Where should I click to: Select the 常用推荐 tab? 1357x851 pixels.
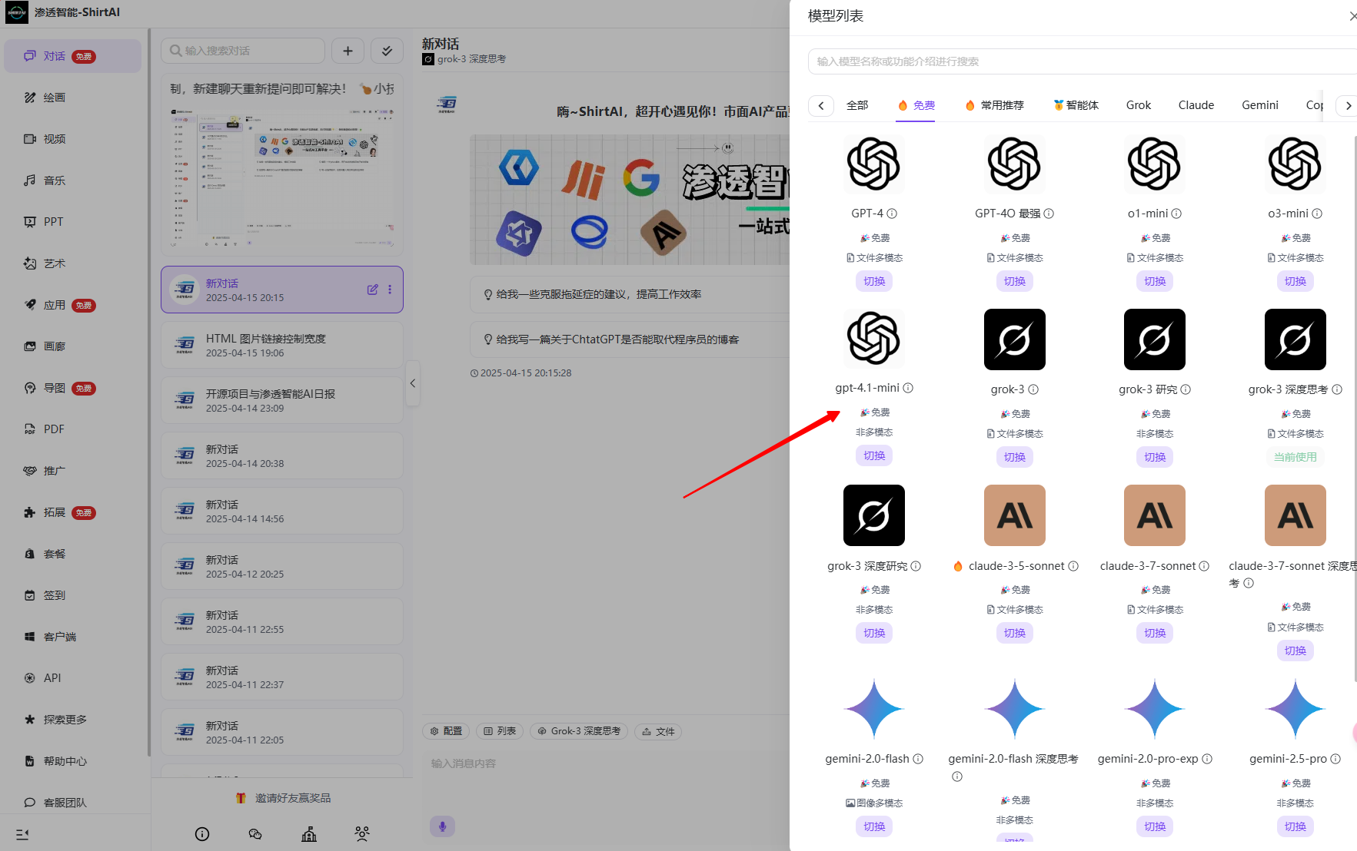[995, 105]
